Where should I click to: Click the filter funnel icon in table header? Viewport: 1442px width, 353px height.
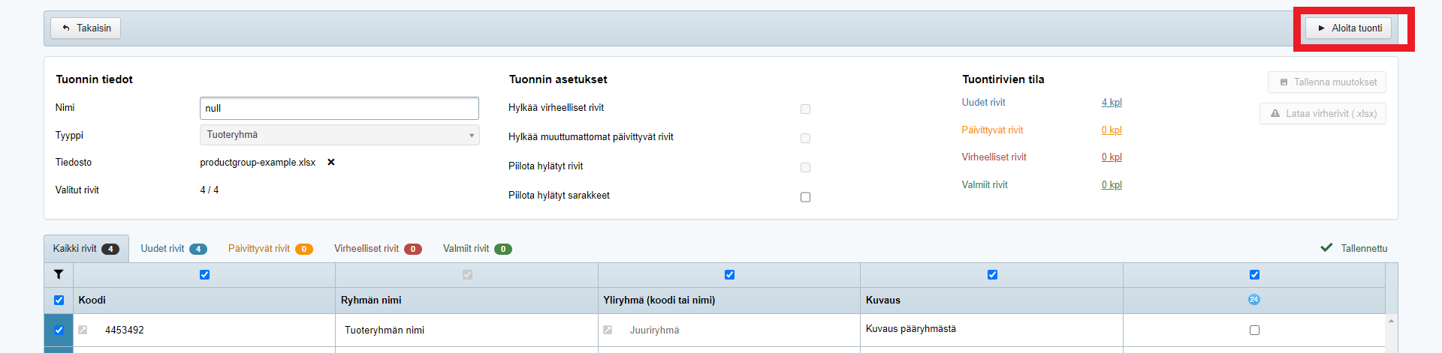pos(59,275)
